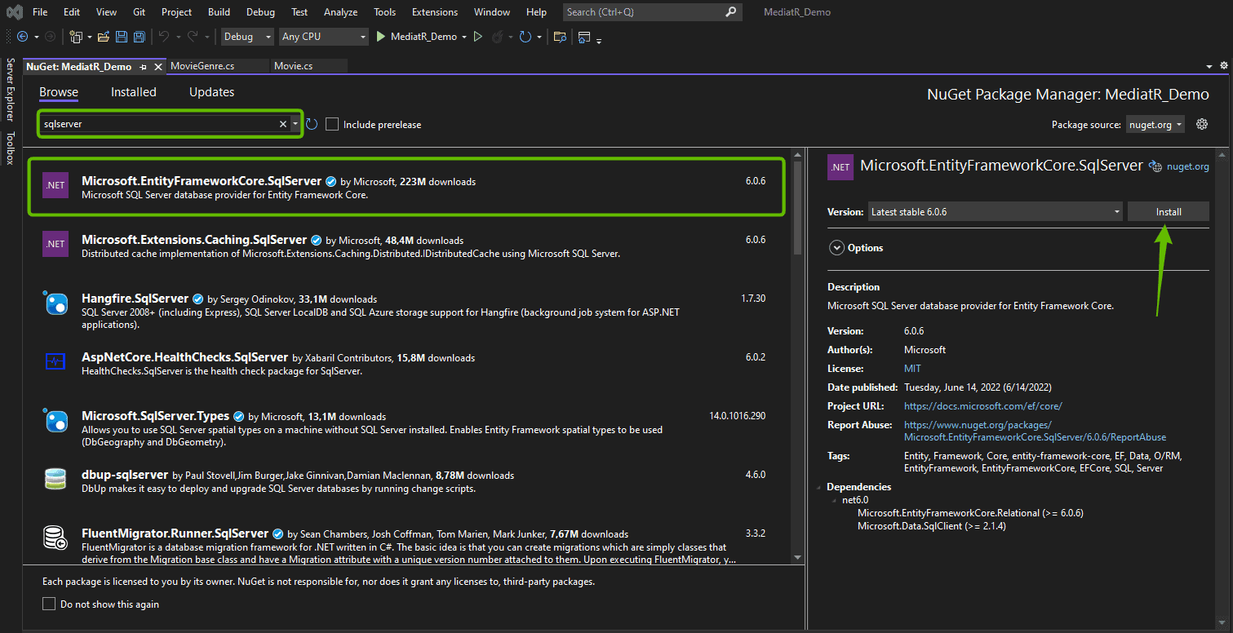The height and width of the screenshot is (633, 1233).
Task: Open NuGet package source settings gear
Action: coord(1201,124)
